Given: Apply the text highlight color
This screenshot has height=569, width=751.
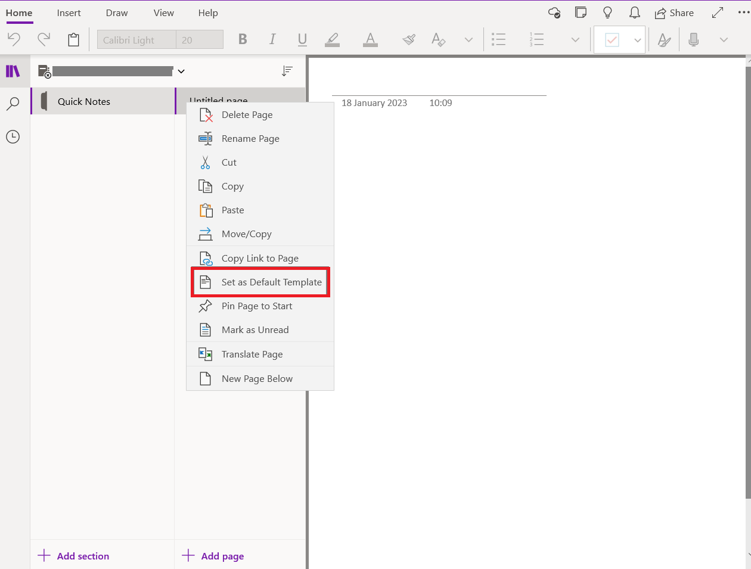Looking at the screenshot, I should coord(332,39).
